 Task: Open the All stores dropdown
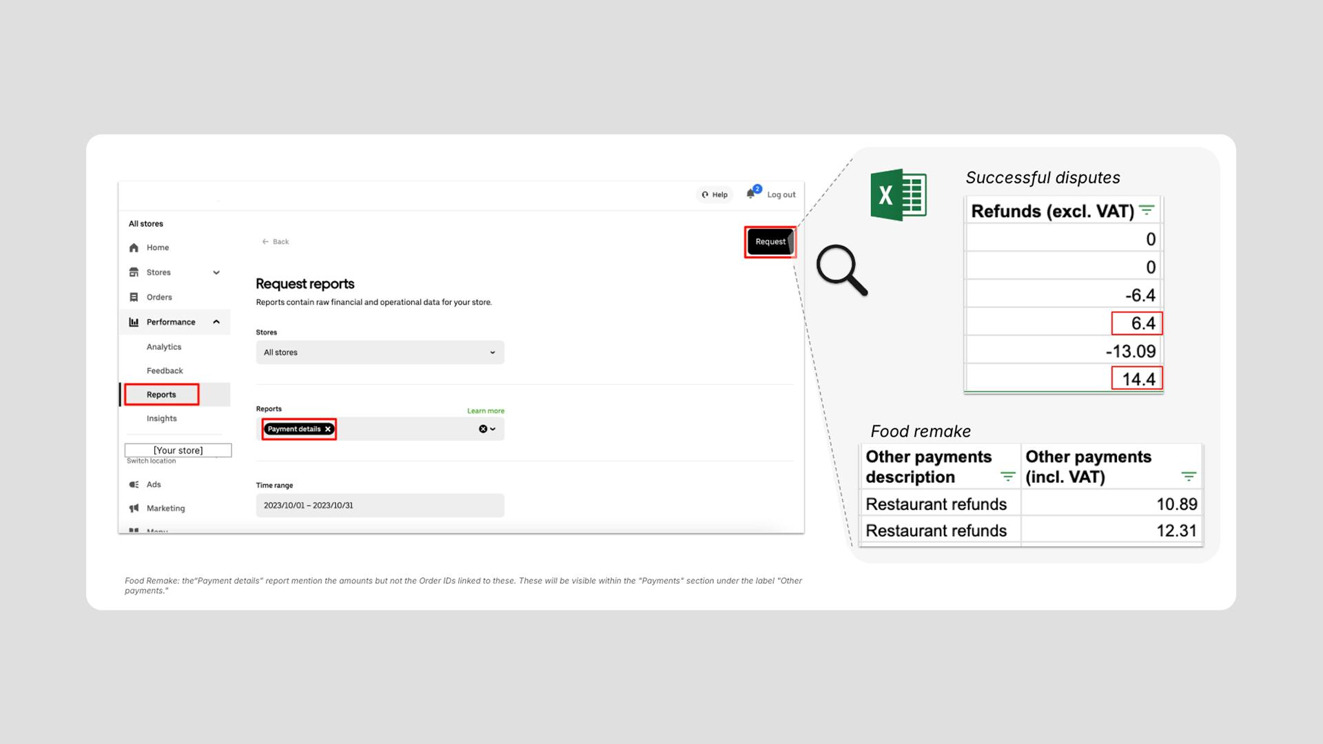pyautogui.click(x=380, y=353)
